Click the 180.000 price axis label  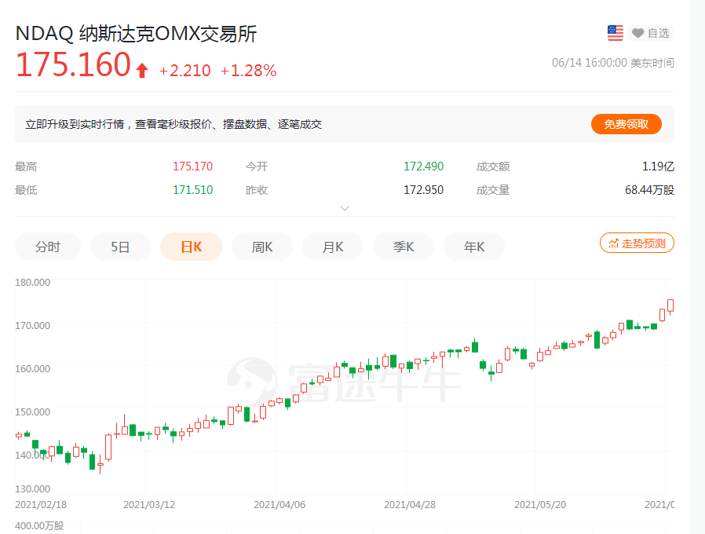pyautogui.click(x=33, y=283)
